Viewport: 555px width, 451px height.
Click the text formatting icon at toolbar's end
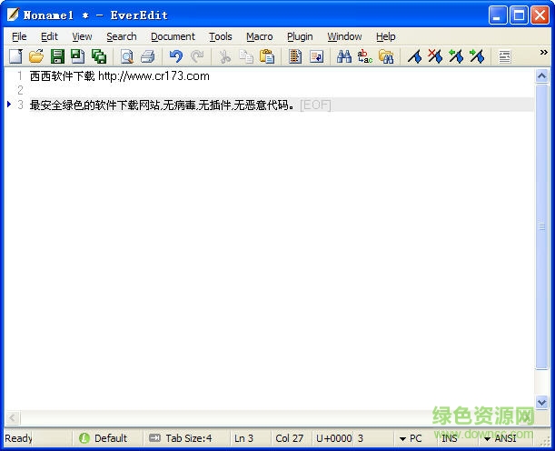(505, 56)
